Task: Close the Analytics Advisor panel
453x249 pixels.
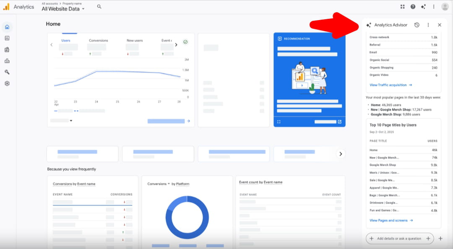Action: coord(440,25)
